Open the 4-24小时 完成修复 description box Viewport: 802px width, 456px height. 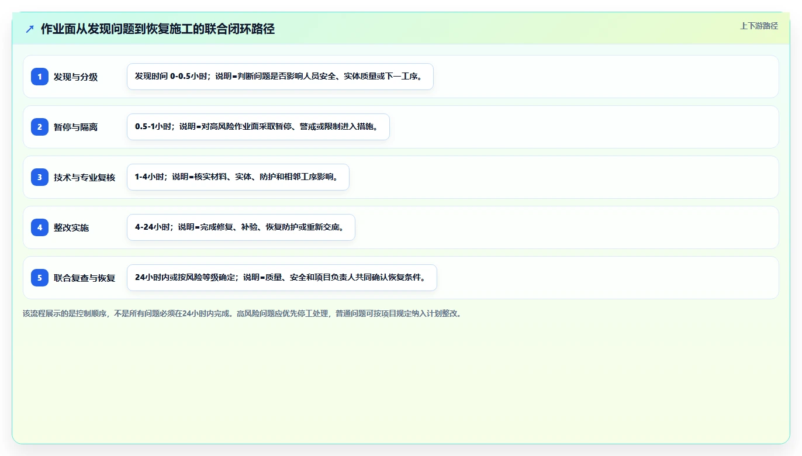241,227
